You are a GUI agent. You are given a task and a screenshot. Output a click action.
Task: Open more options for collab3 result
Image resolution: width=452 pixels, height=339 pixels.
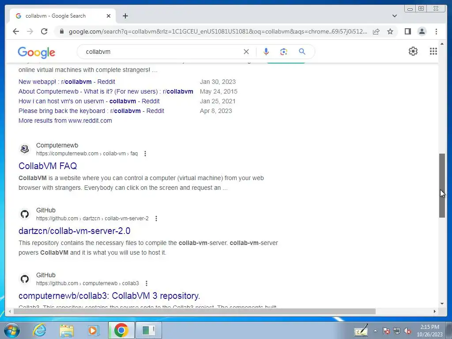click(x=147, y=283)
